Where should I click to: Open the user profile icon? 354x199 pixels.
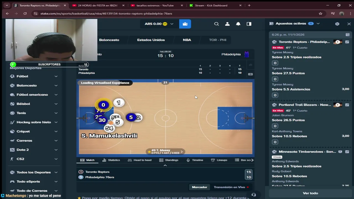(227, 24)
